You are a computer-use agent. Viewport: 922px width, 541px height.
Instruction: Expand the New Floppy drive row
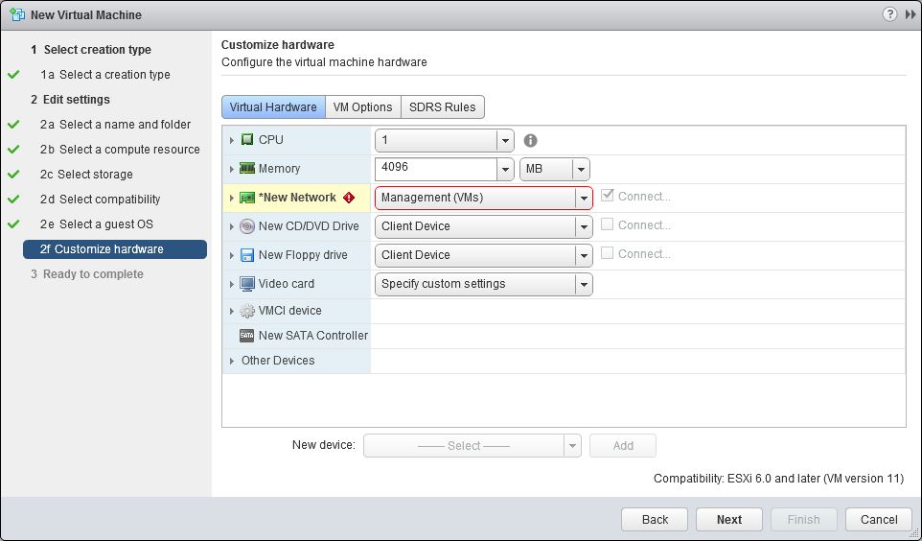[232, 255]
